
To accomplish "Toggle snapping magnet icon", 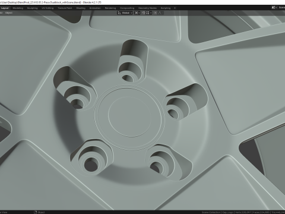I will pos(144,13).
